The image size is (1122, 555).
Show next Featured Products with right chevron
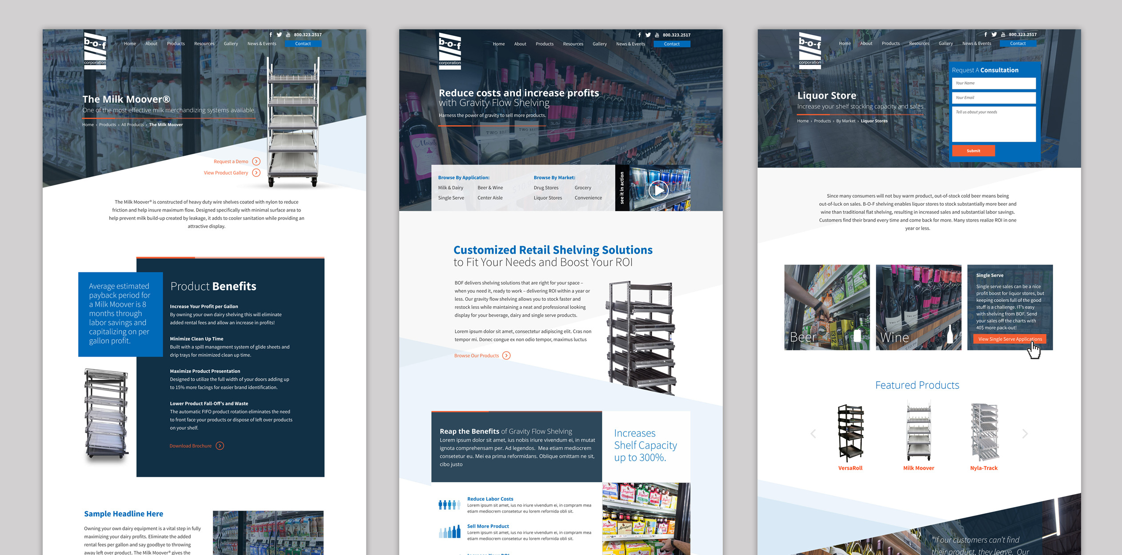coord(1025,433)
